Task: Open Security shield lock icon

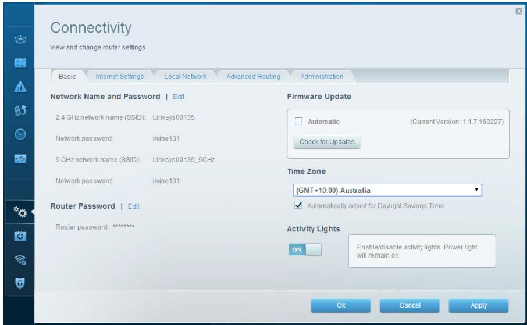Action: tap(20, 283)
